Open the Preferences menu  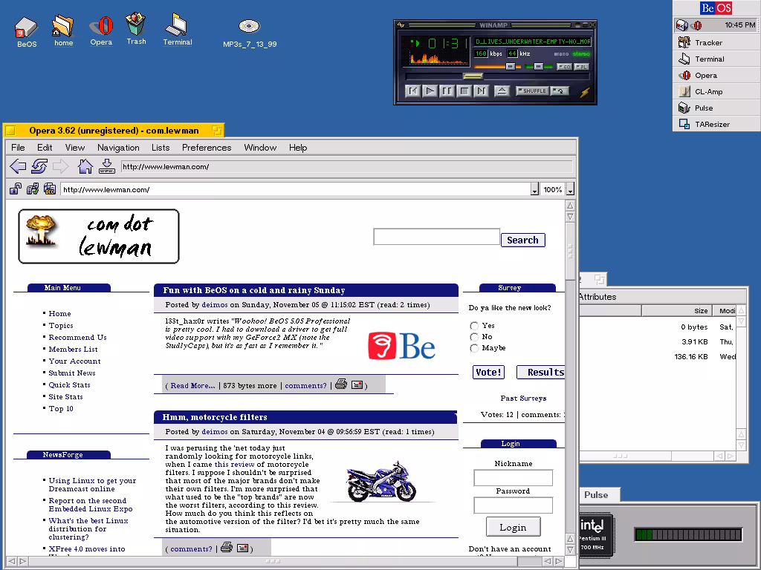point(207,148)
